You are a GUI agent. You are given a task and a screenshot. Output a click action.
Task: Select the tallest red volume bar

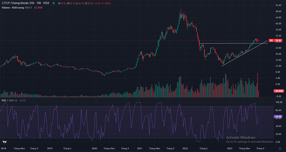(x=257, y=85)
